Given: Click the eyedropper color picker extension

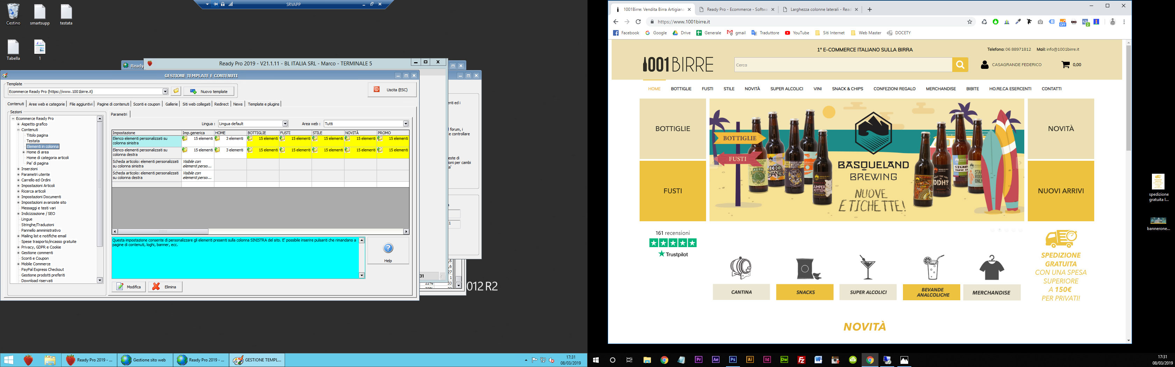Looking at the screenshot, I should click(x=1018, y=22).
